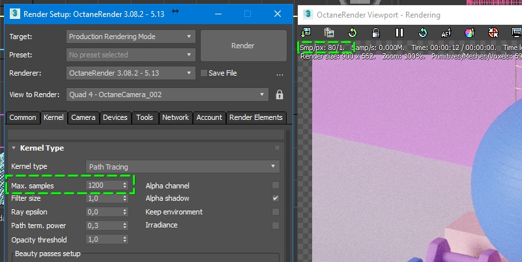This screenshot has width=522, height=262.
Task: Click the lock icon beside View to Render
Action: tap(280, 95)
